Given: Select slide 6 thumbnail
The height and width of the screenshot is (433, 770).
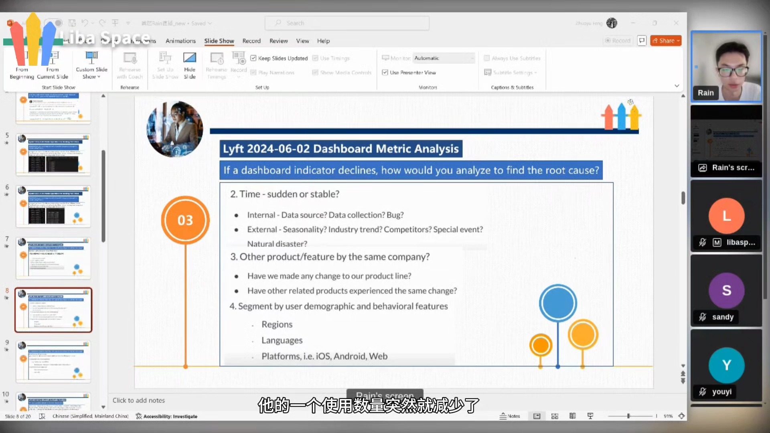Looking at the screenshot, I should pyautogui.click(x=53, y=206).
